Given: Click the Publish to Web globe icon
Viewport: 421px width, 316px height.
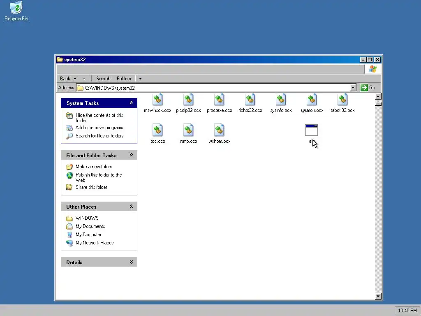Looking at the screenshot, I should 69,175.
